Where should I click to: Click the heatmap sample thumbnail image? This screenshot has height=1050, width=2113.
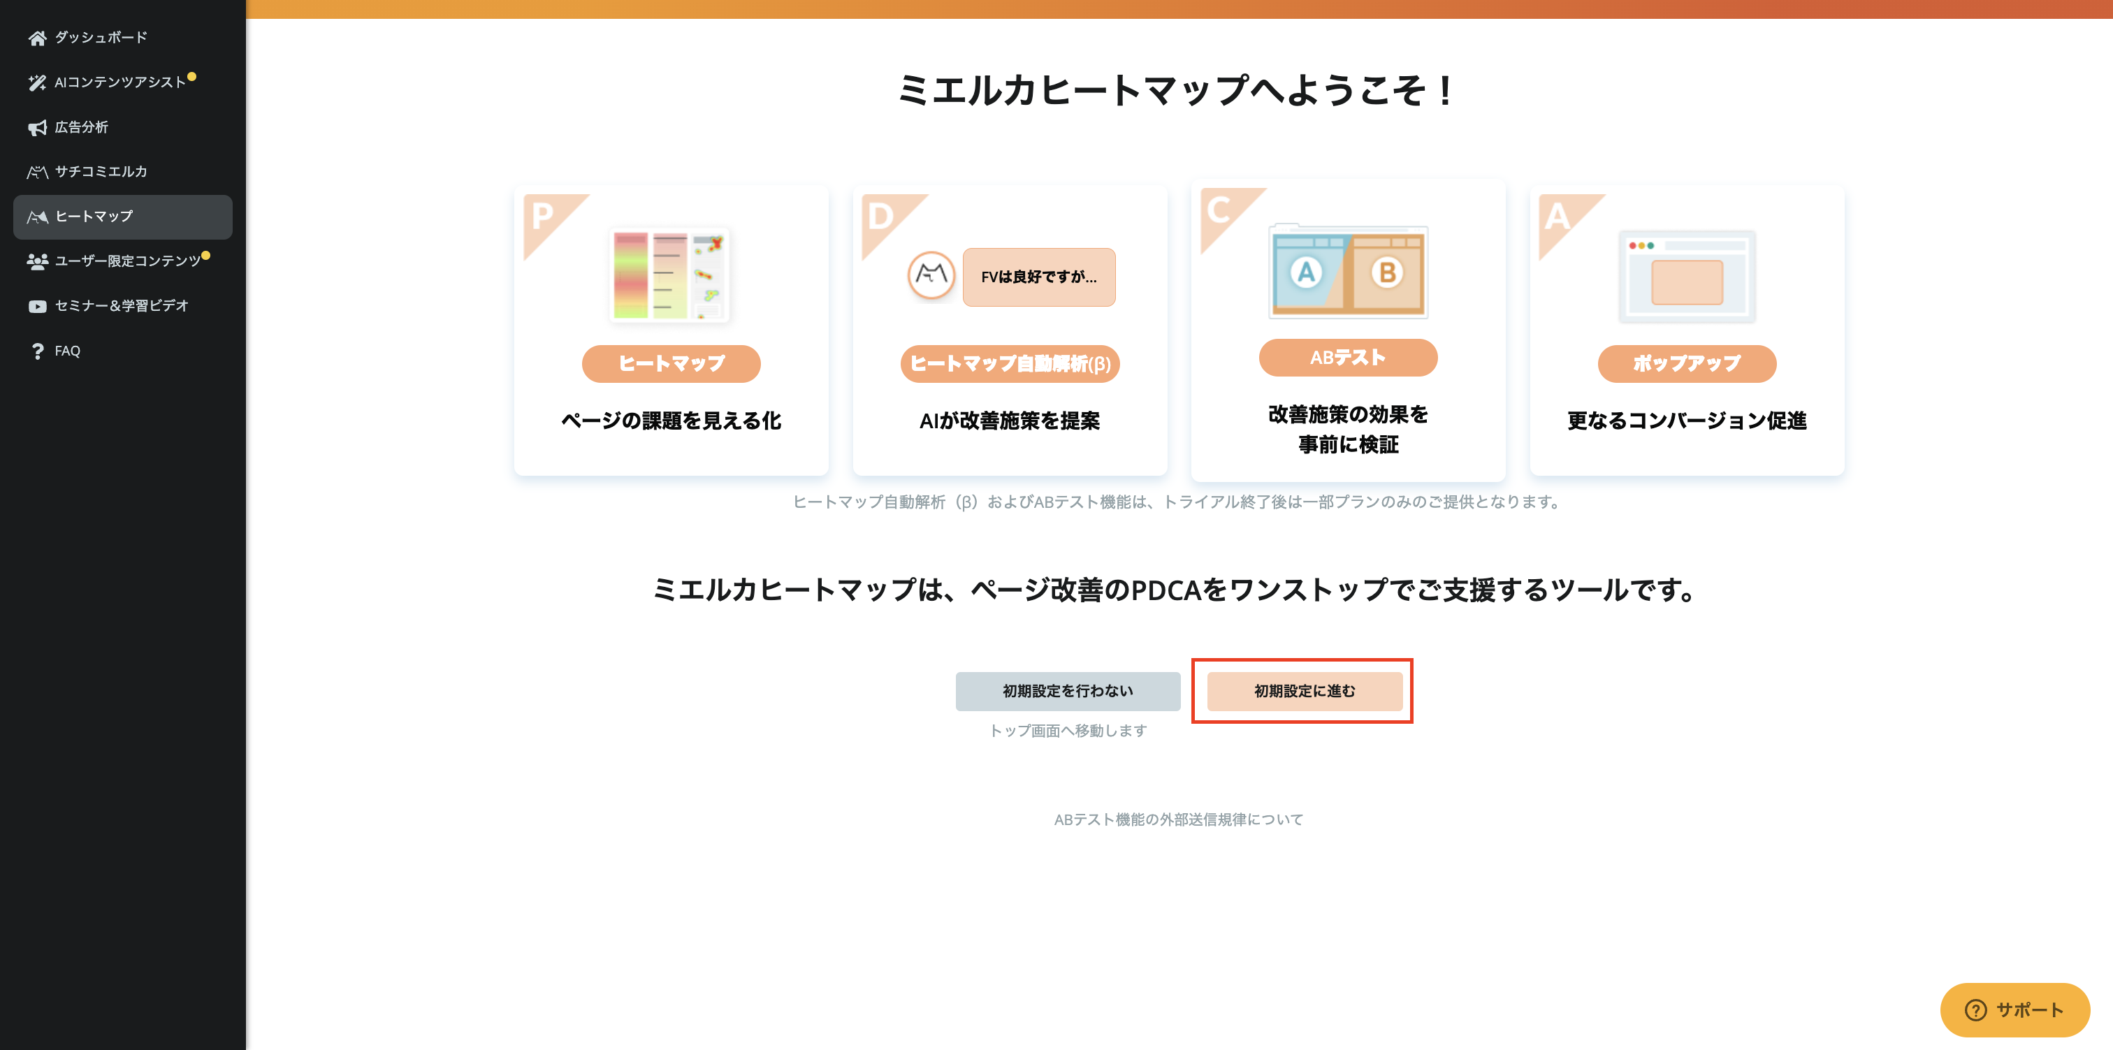[669, 276]
